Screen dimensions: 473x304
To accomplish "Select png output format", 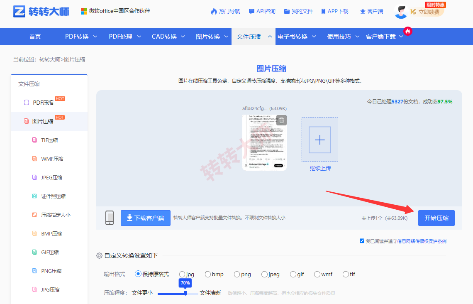I will pos(237,274).
